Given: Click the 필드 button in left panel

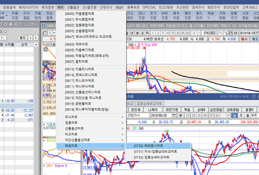Looking at the screenshot, I should tap(23, 38).
